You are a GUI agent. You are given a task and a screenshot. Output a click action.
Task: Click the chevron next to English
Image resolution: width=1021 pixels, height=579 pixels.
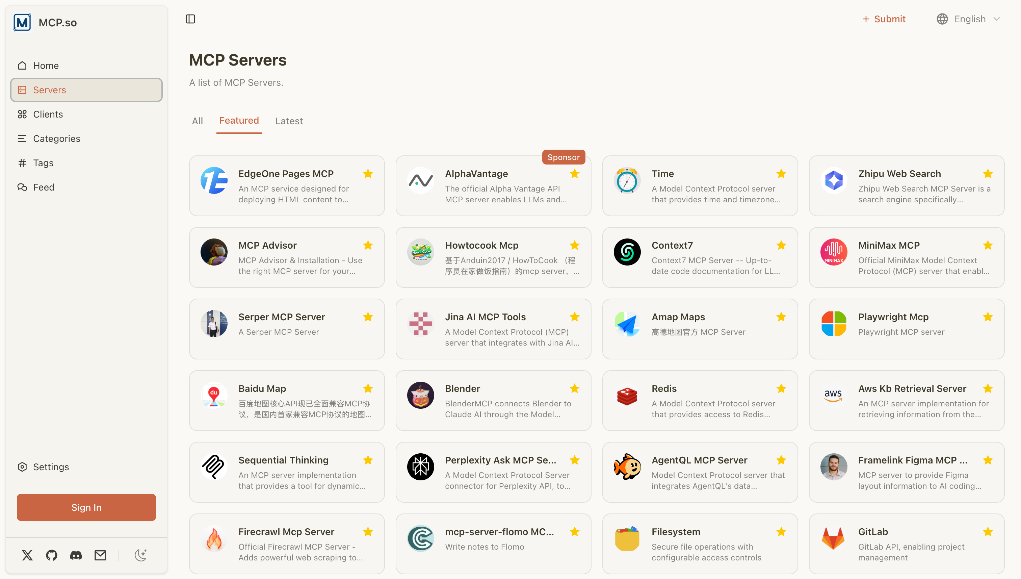997,19
